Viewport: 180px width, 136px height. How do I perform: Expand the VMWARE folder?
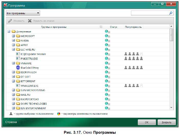point(14,63)
